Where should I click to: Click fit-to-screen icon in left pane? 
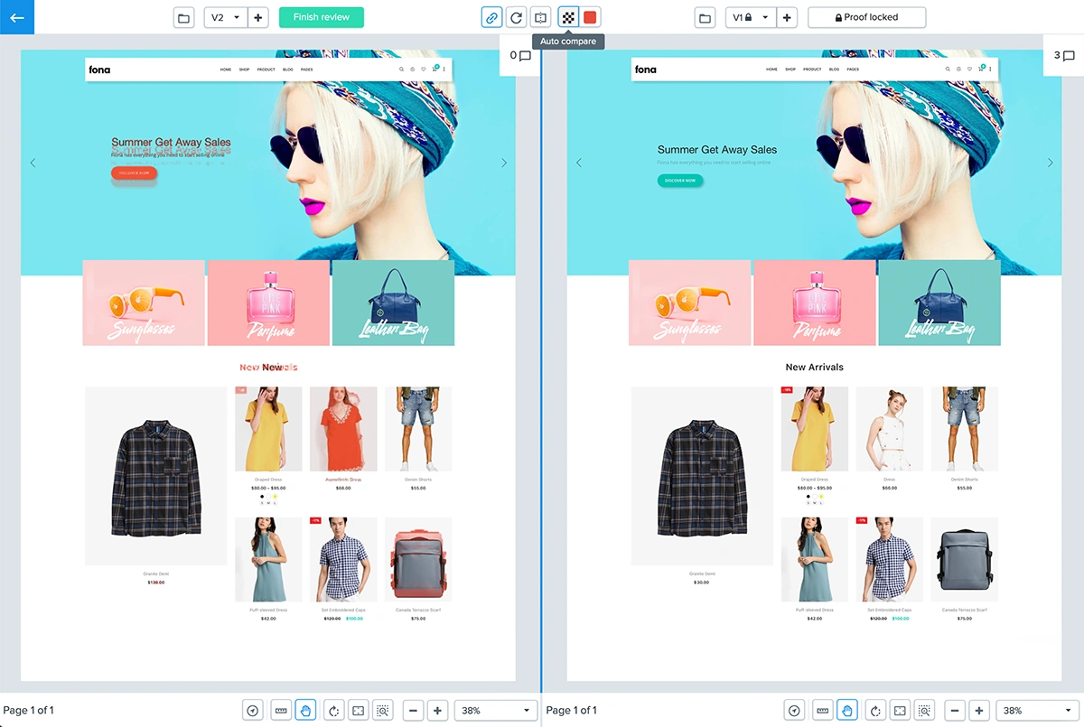[358, 711]
